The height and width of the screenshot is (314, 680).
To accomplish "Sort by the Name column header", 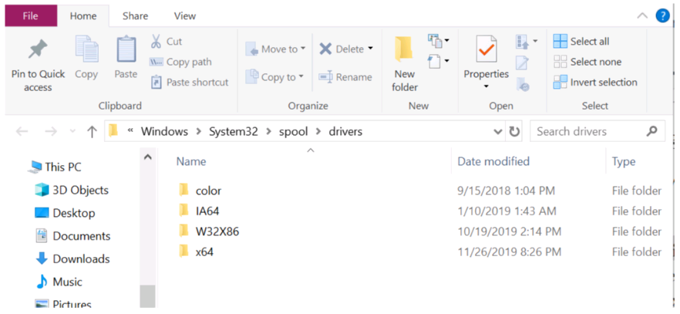I will (191, 162).
